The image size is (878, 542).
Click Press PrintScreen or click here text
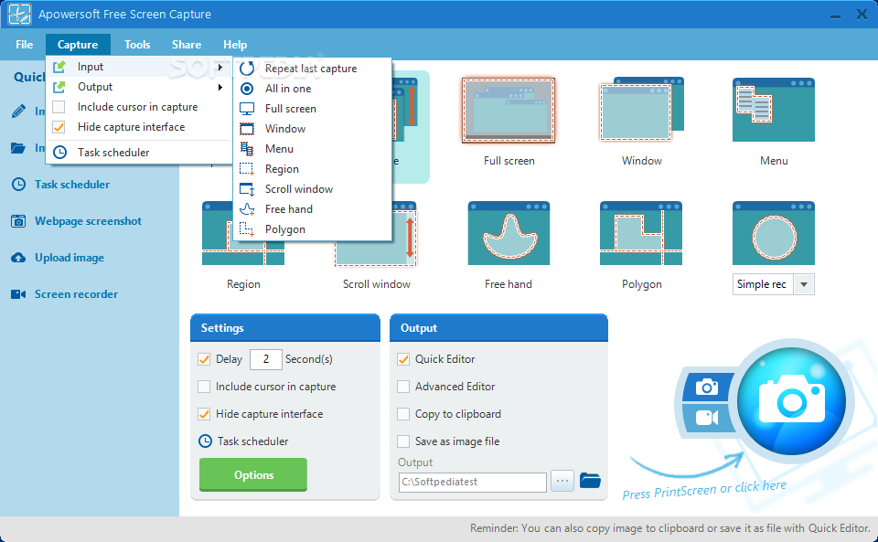(x=704, y=489)
